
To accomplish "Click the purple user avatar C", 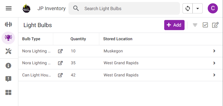I will (x=213, y=8).
